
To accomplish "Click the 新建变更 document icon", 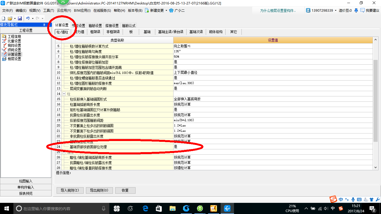I will point(147,10).
